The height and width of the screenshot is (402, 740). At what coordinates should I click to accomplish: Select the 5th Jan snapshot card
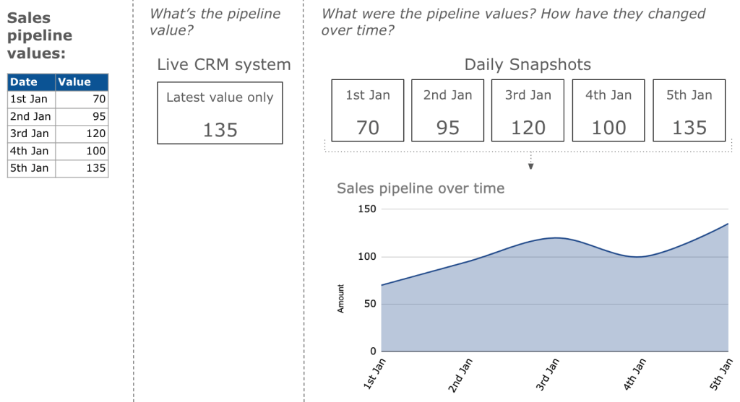[x=689, y=110]
